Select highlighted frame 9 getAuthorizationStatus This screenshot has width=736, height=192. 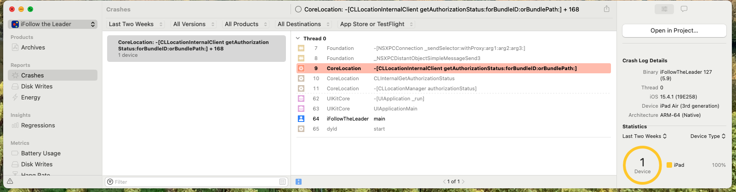[x=454, y=68]
